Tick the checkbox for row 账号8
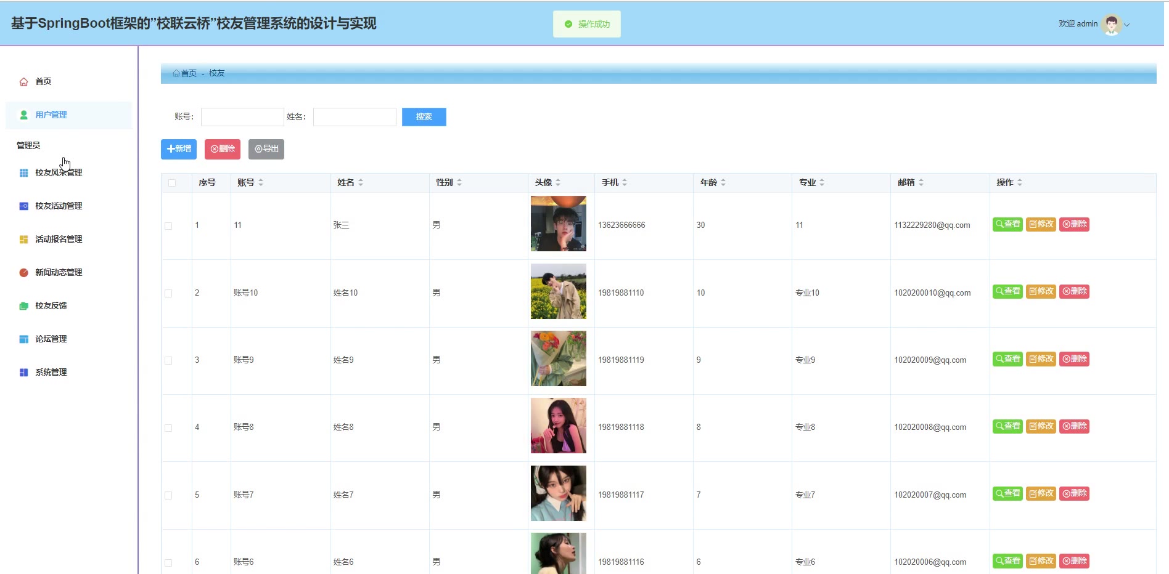 click(168, 428)
